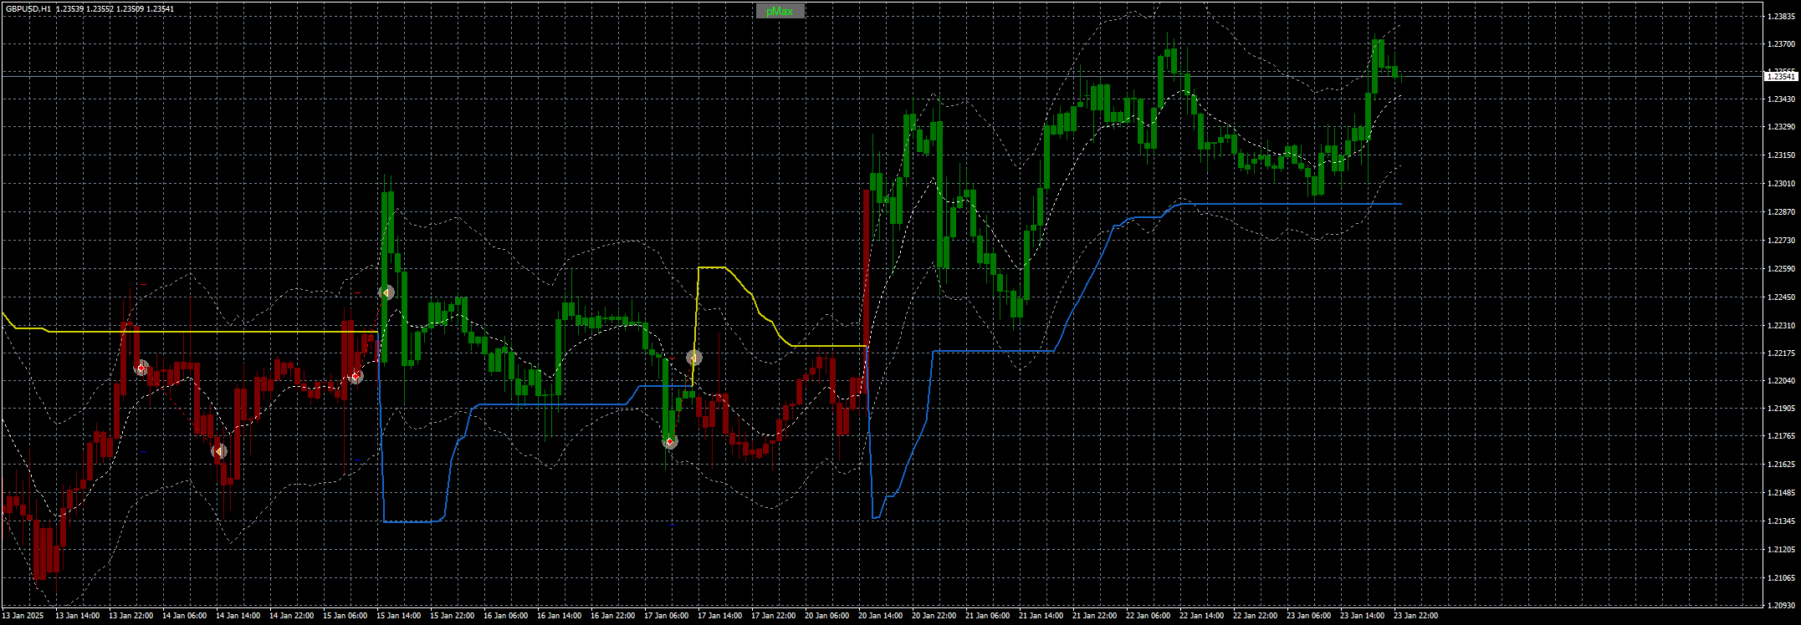
Task: Click time axis label 22 Jan 14:00
Action: [x=1201, y=616]
